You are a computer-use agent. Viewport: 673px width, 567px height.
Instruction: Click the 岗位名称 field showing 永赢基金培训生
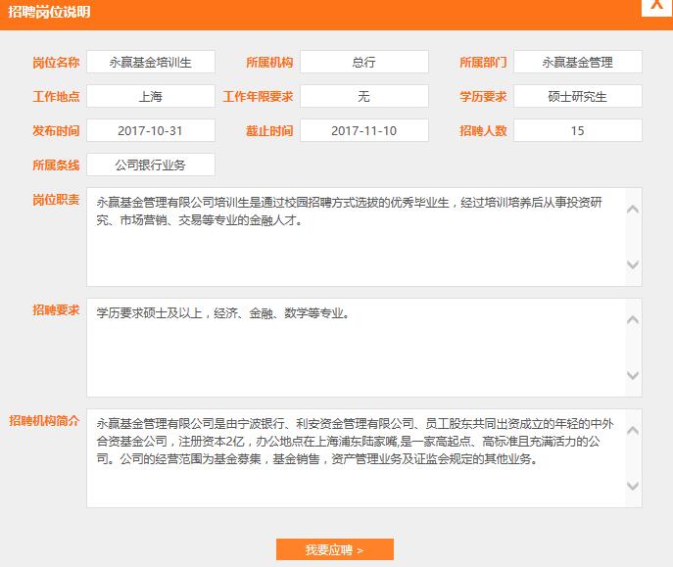150,62
